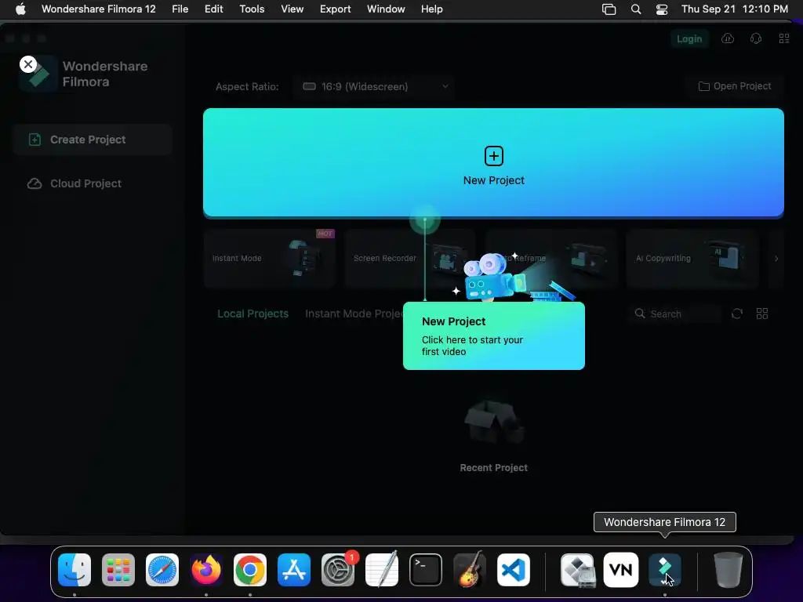Open the Instant Mode card
The width and height of the screenshot is (803, 602).
tap(270, 259)
